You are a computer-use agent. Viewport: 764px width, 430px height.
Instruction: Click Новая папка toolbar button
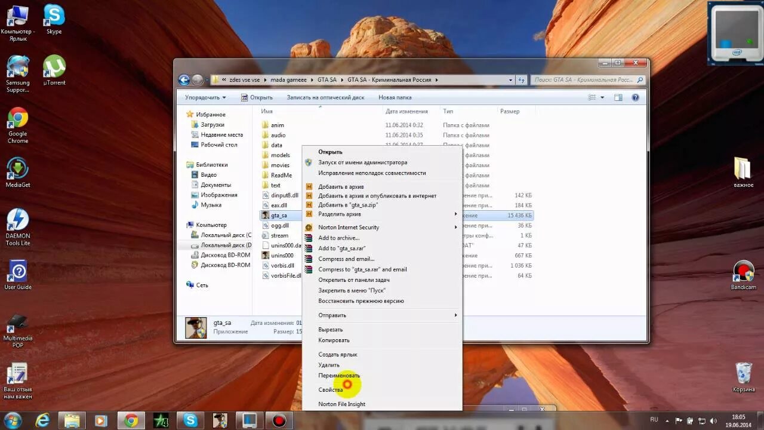coord(395,97)
